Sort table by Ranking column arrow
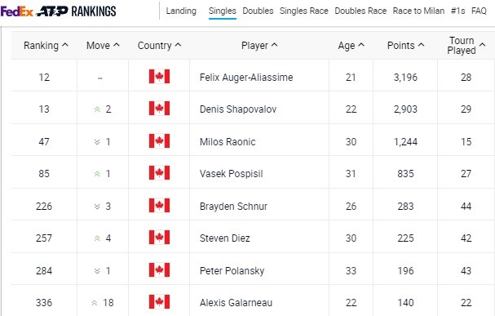The width and height of the screenshot is (495, 316). (65, 45)
